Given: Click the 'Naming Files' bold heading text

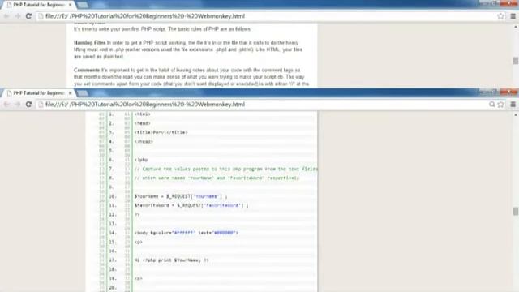Looking at the screenshot, I should [90, 43].
